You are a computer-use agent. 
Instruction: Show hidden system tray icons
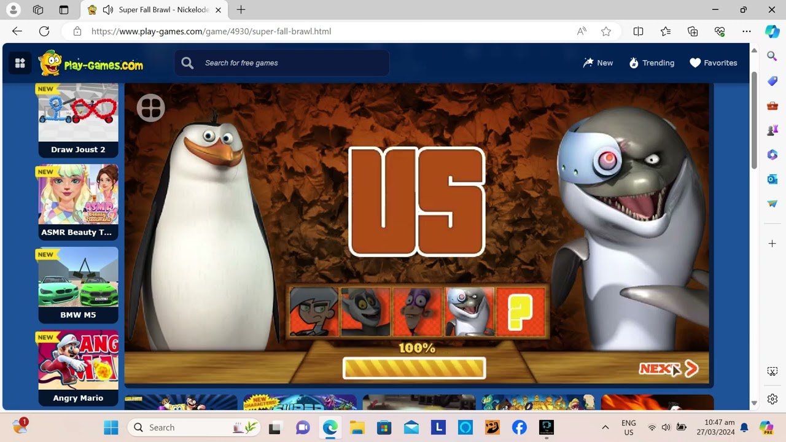pos(605,427)
